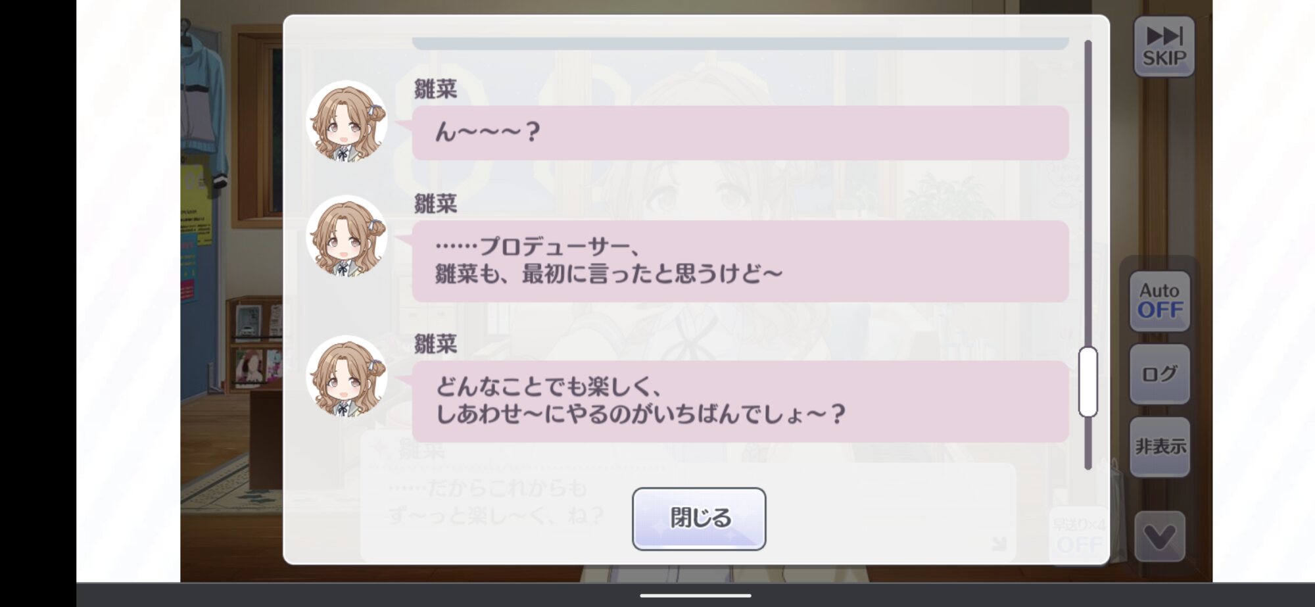Open the ログ log button
This screenshot has height=607, width=1315.
[x=1160, y=374]
